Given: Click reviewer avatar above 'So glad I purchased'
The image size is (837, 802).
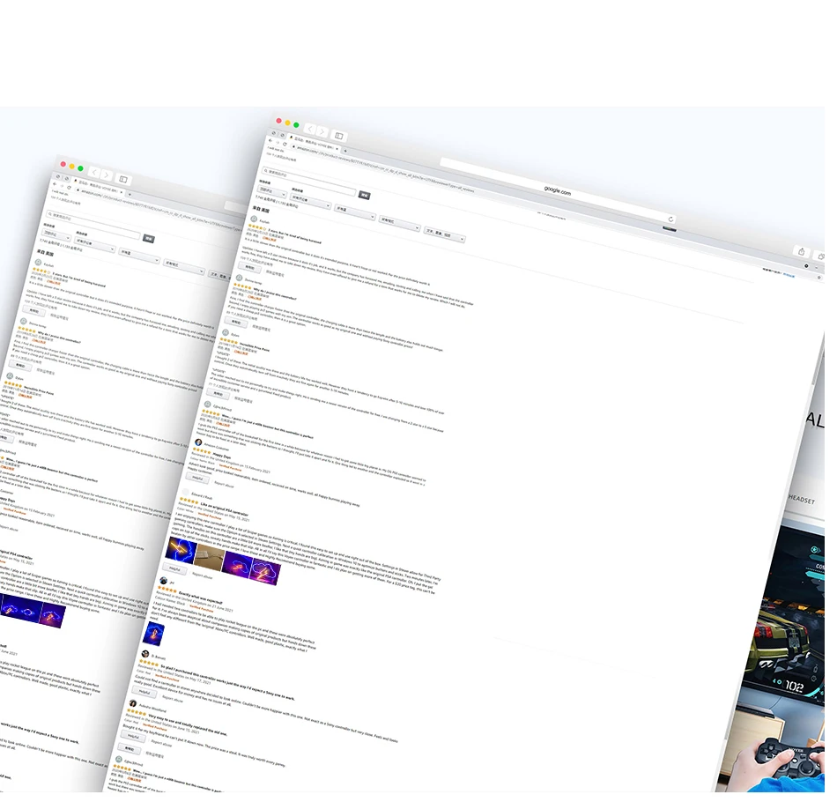Looking at the screenshot, I should coord(144,654).
